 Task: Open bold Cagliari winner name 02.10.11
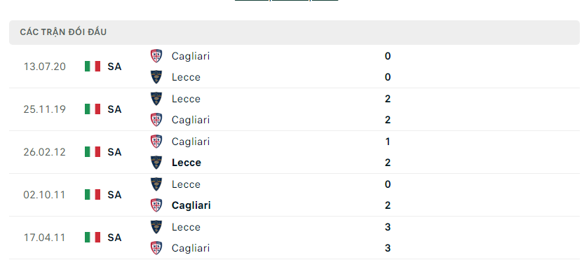pyautogui.click(x=191, y=205)
